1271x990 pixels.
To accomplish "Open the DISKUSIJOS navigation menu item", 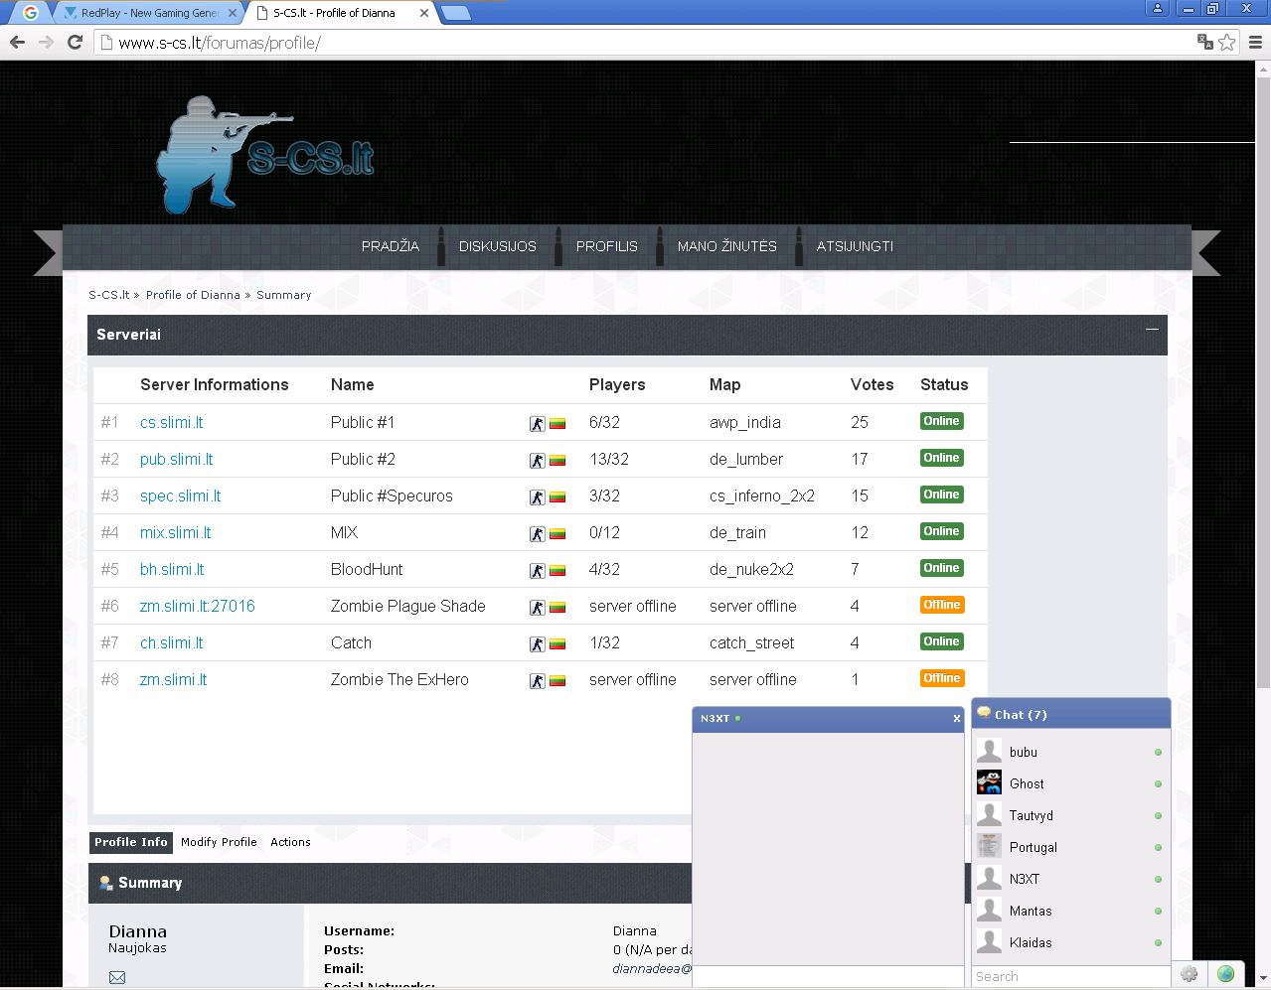I will click(x=497, y=246).
